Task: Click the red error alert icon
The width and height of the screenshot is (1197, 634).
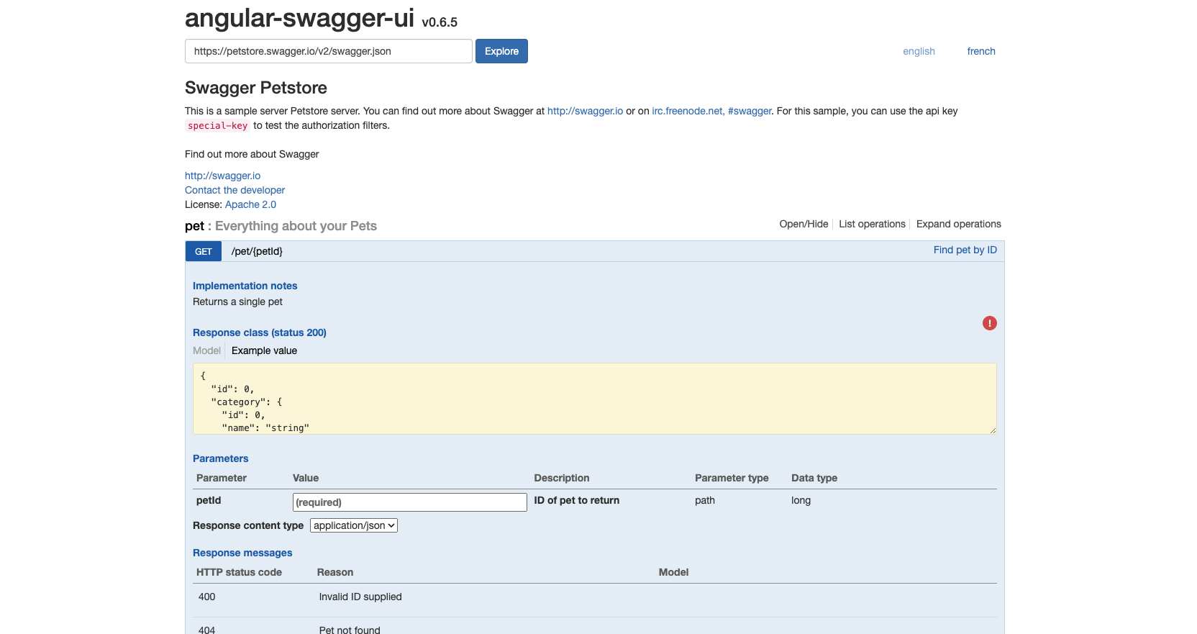Action: click(989, 323)
